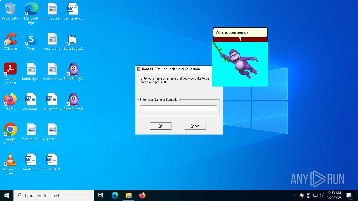The height and width of the screenshot is (201, 358).
Task: Open the notification center icon
Action: tap(349, 195)
